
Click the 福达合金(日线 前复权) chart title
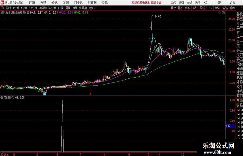click(x=13, y=13)
